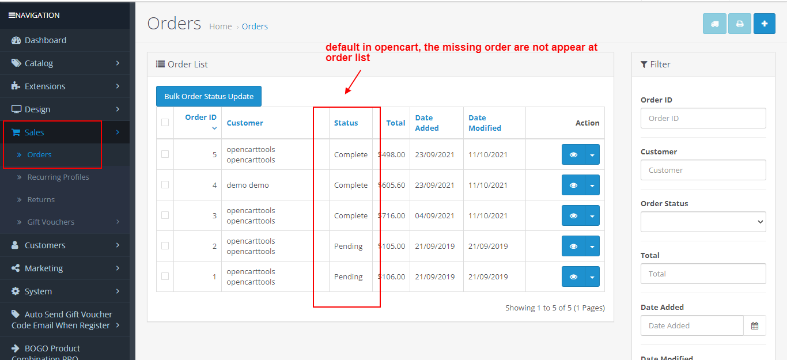
Task: Click the Bulk Order Status Update button
Action: (x=209, y=96)
